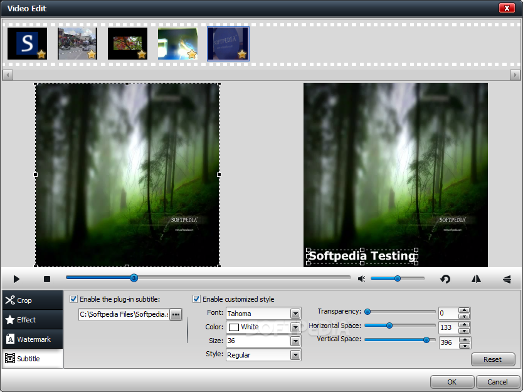
Task: Click the vertical flip icon
Action: pyautogui.click(x=507, y=279)
